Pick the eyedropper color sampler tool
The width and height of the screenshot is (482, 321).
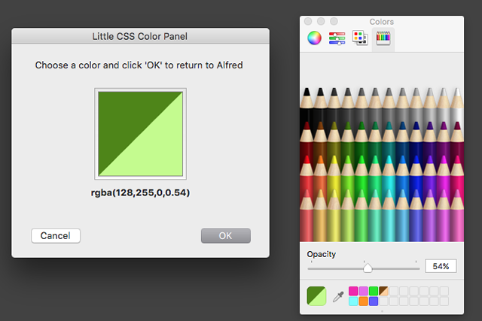click(338, 296)
